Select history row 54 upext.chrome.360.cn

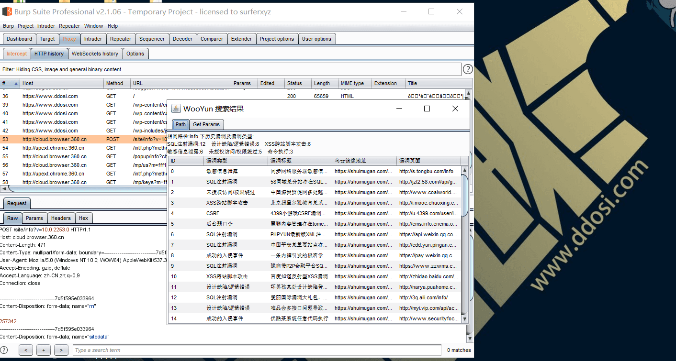(83, 148)
